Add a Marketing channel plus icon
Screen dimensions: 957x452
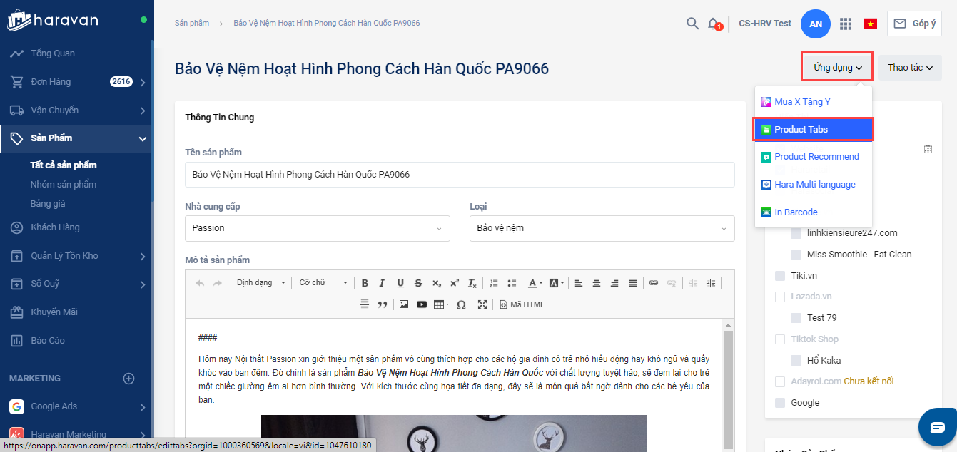[128, 379]
